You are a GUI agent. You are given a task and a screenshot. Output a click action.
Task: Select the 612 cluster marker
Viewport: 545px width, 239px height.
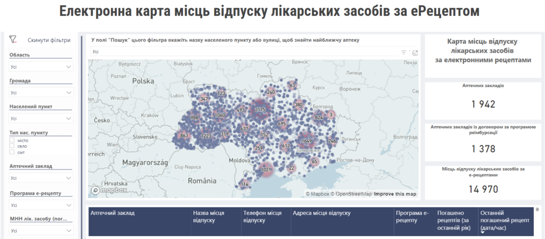tap(286, 145)
